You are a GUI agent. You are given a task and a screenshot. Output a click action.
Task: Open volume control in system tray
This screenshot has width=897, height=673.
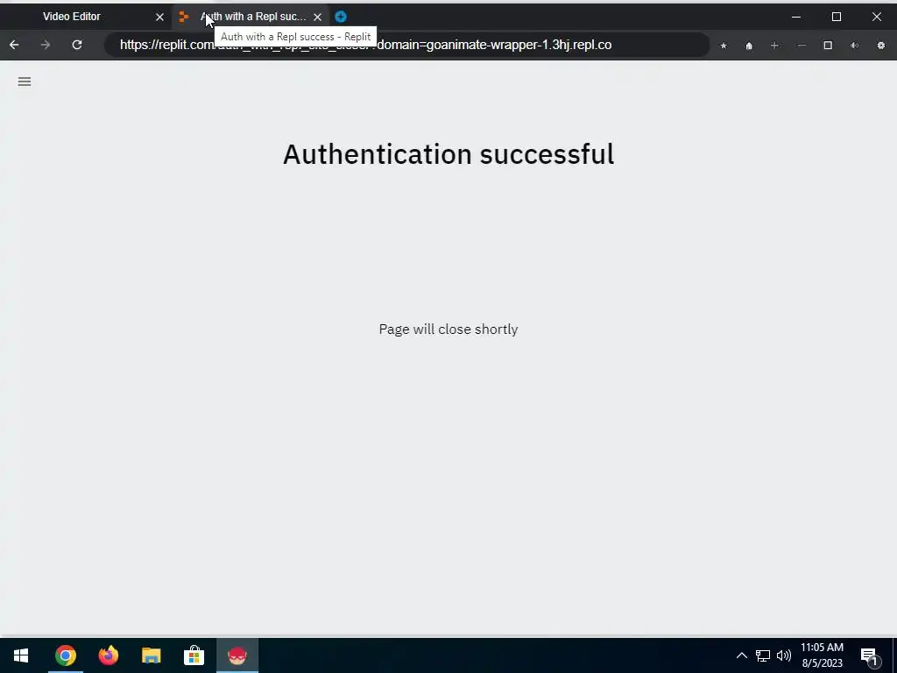784,655
